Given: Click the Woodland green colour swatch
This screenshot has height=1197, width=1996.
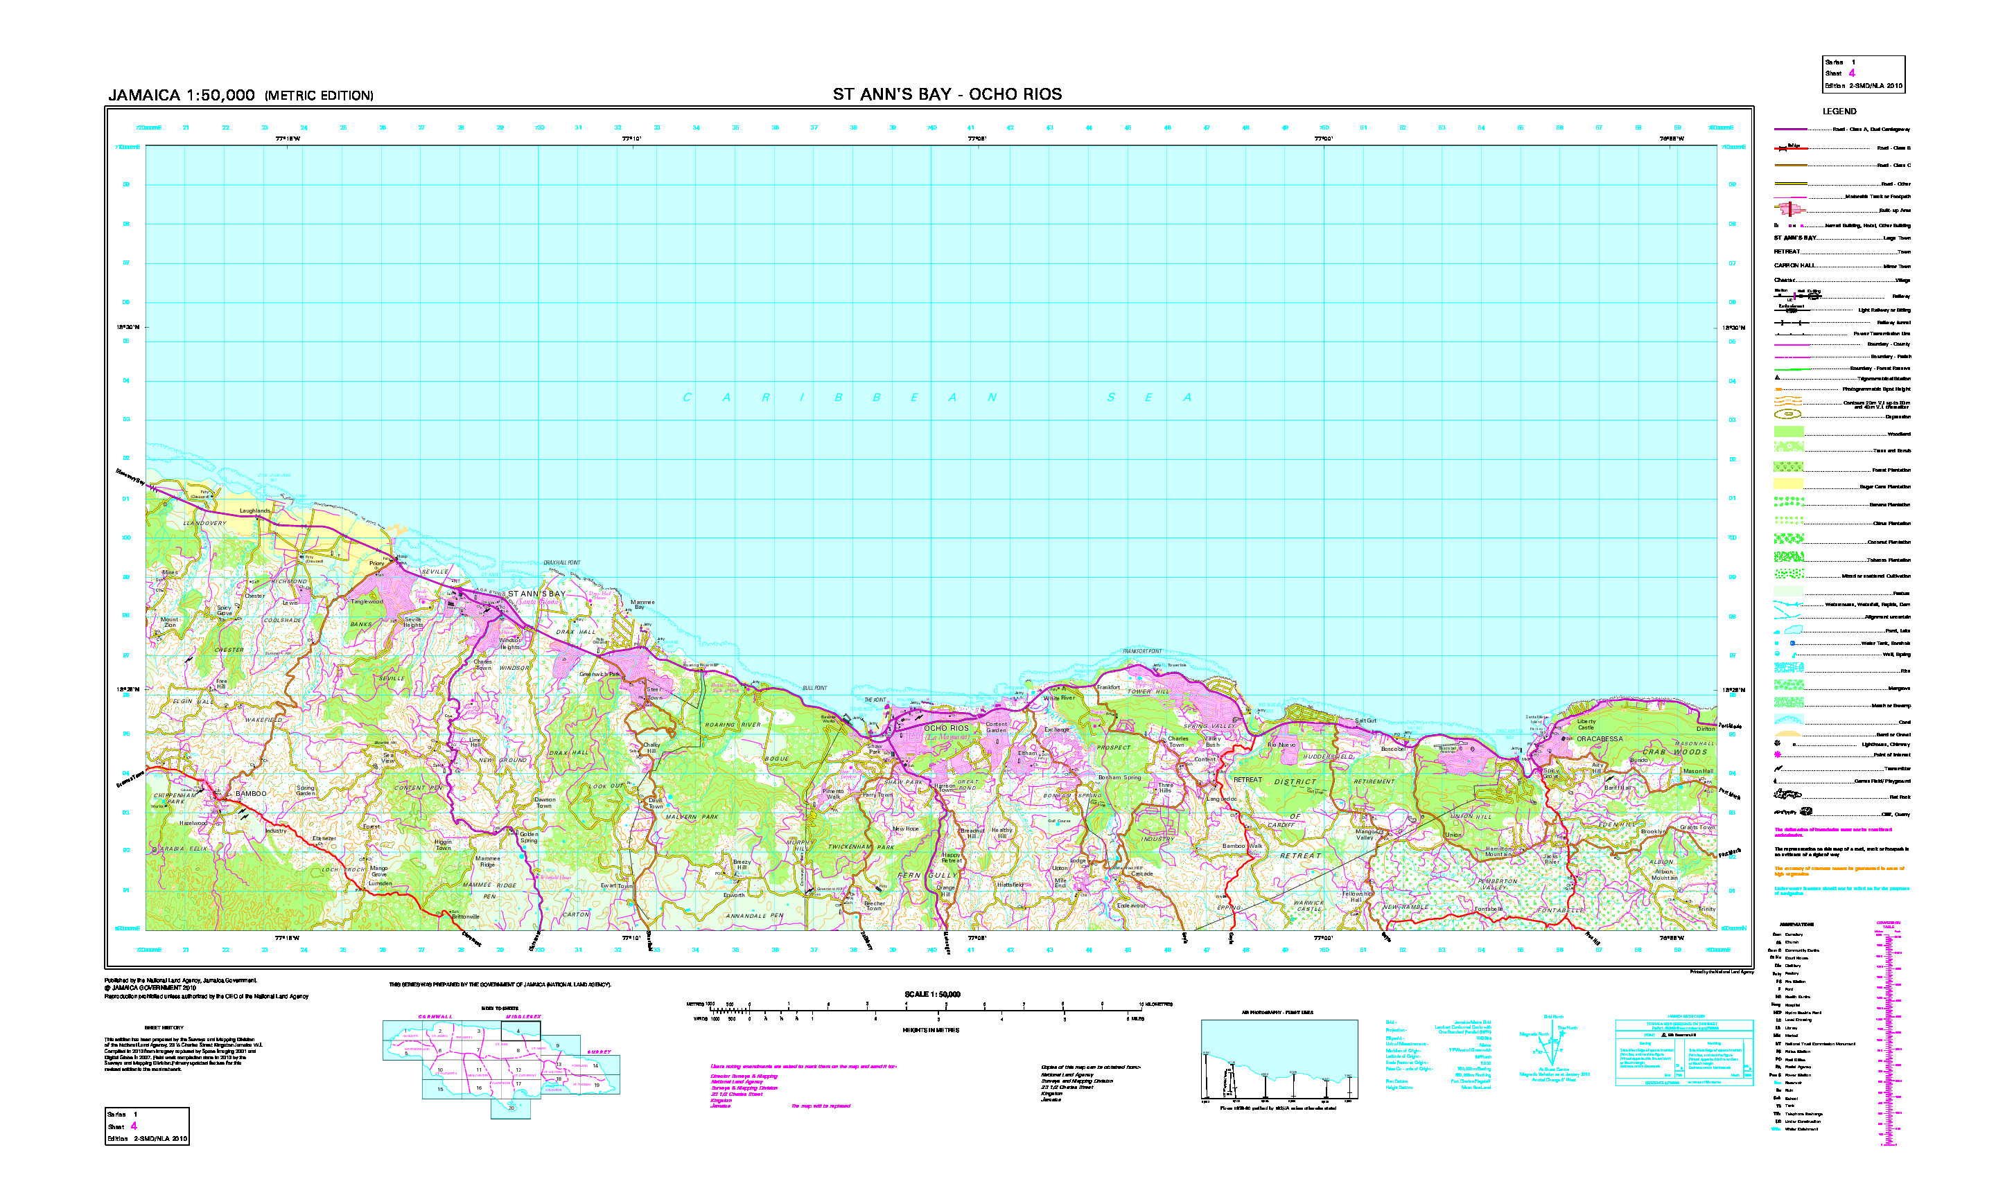Looking at the screenshot, I should tap(1788, 432).
